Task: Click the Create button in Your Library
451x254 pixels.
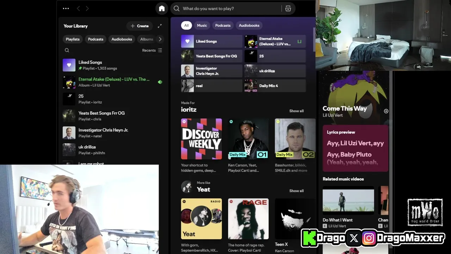Action: pyautogui.click(x=140, y=26)
